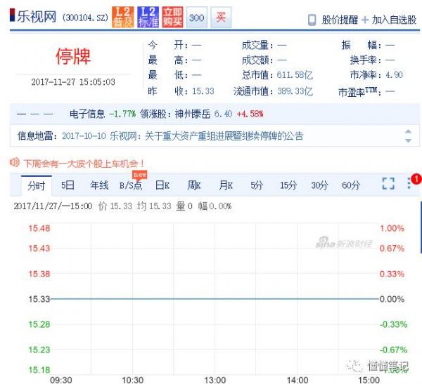The height and width of the screenshot is (384, 422).
Task: Click the phone icon for 股价提醒
Action: coord(312,20)
